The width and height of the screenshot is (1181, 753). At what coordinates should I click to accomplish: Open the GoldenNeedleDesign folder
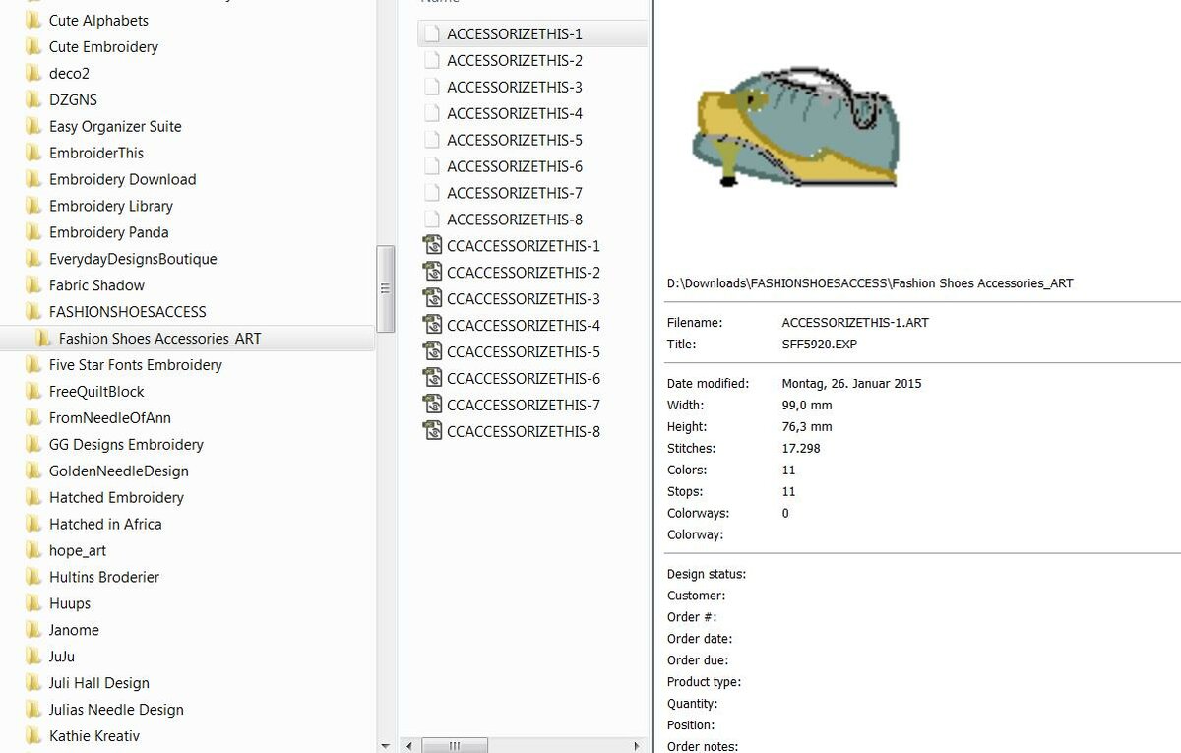click(x=118, y=471)
